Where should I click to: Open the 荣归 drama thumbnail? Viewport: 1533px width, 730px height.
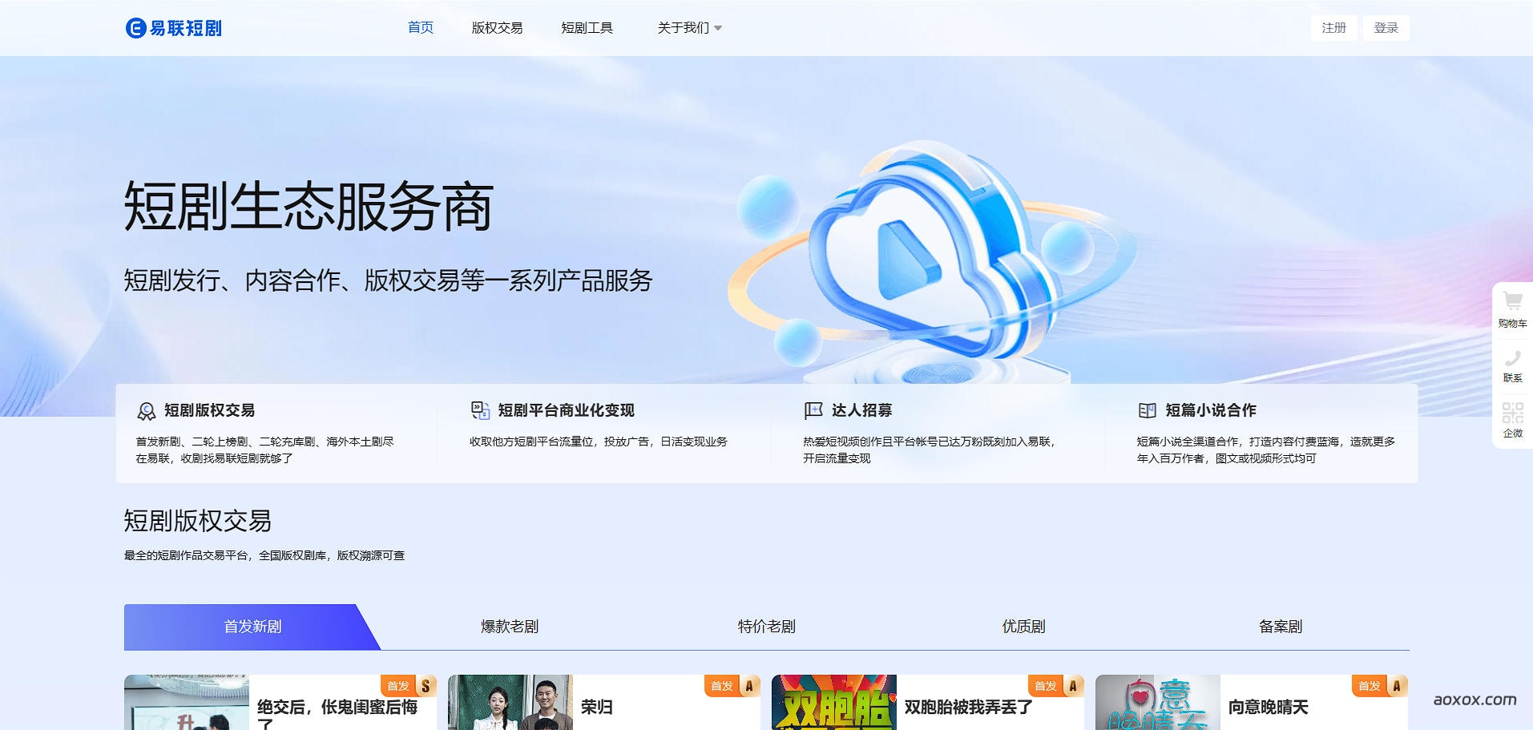510,703
